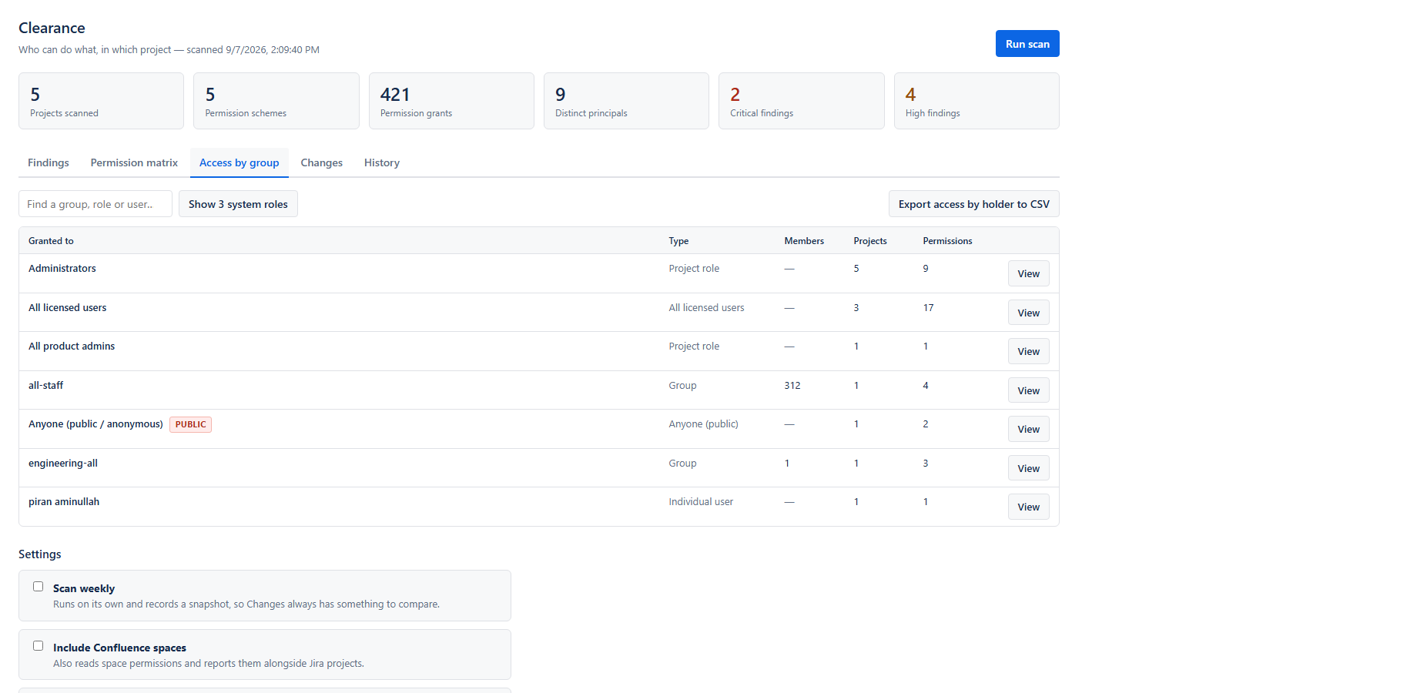
Task: Click the High findings summary card
Action: click(976, 101)
